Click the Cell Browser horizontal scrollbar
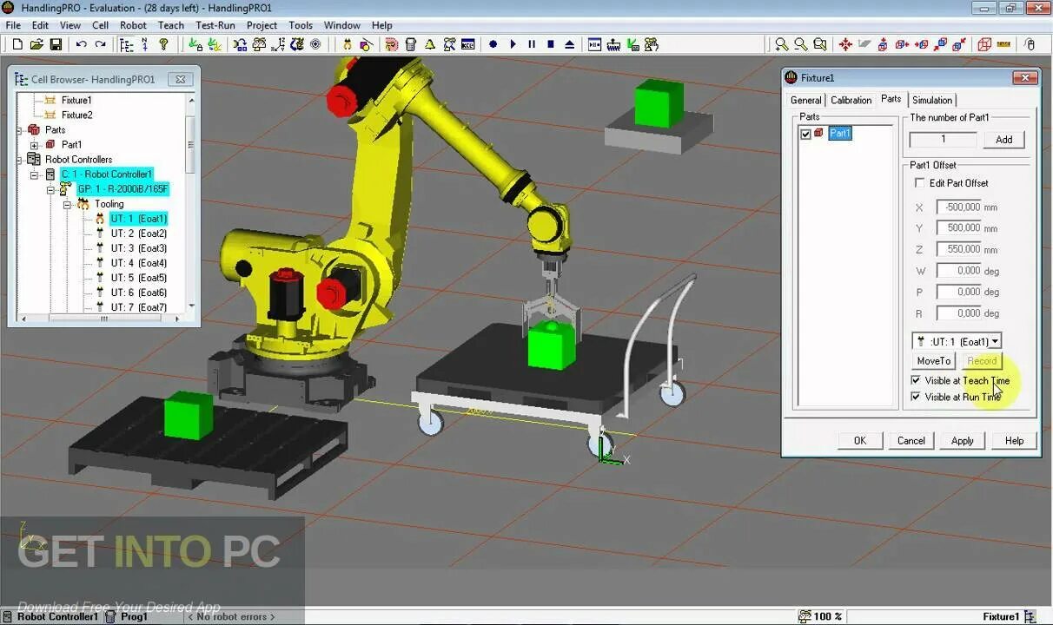This screenshot has height=625, width=1053. coord(104,319)
